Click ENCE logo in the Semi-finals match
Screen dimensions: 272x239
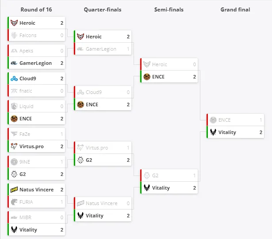pos(147,77)
